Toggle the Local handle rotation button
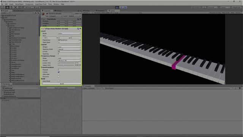The width and height of the screenshot is (243, 137). 36,8
